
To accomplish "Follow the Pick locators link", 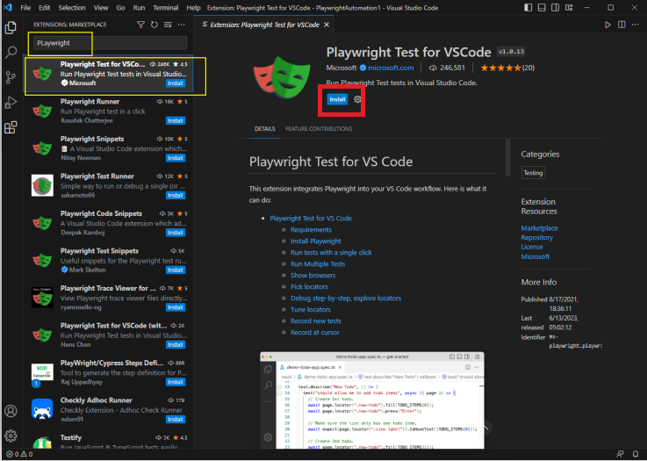I will [x=310, y=286].
